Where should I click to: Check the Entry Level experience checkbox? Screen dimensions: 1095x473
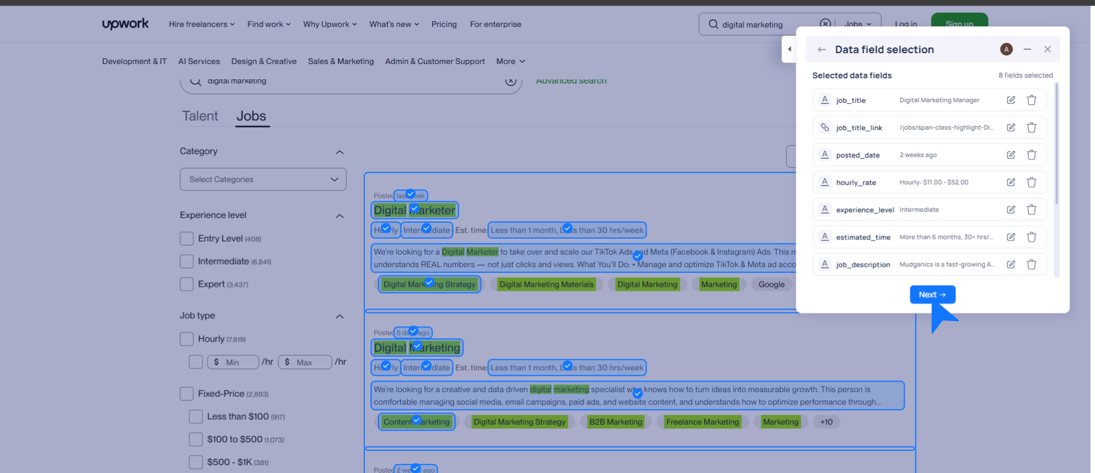pyautogui.click(x=186, y=238)
